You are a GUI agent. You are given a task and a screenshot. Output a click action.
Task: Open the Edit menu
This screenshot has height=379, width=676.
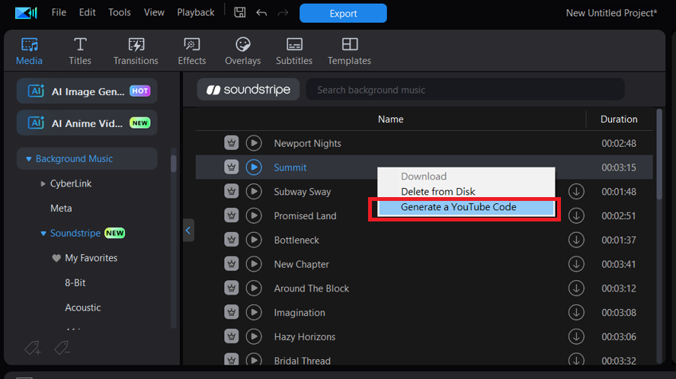coord(87,12)
